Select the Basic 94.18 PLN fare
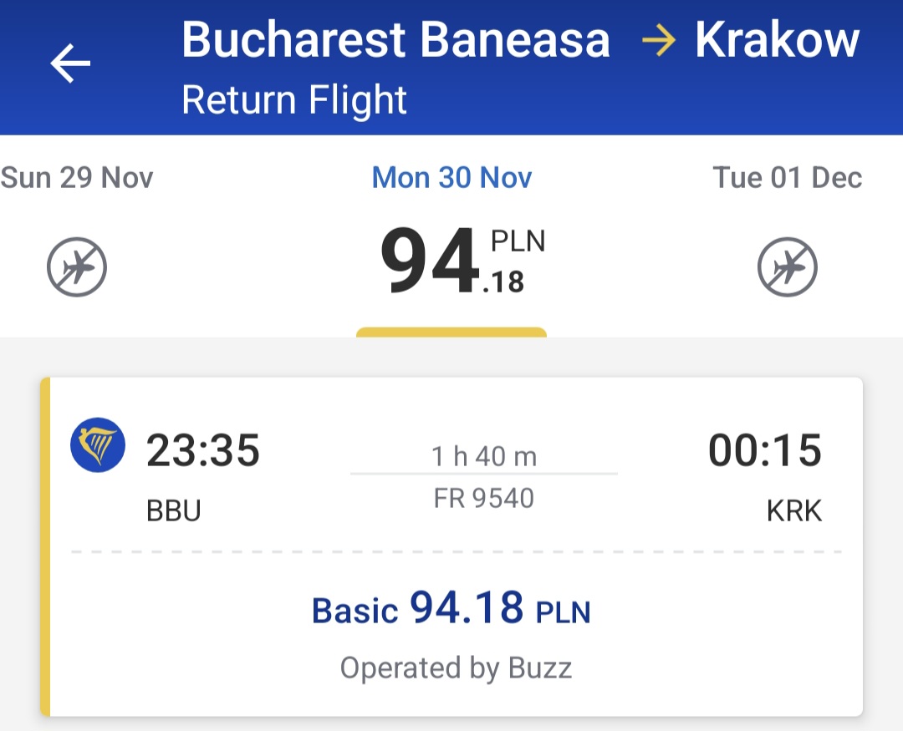 [x=451, y=608]
